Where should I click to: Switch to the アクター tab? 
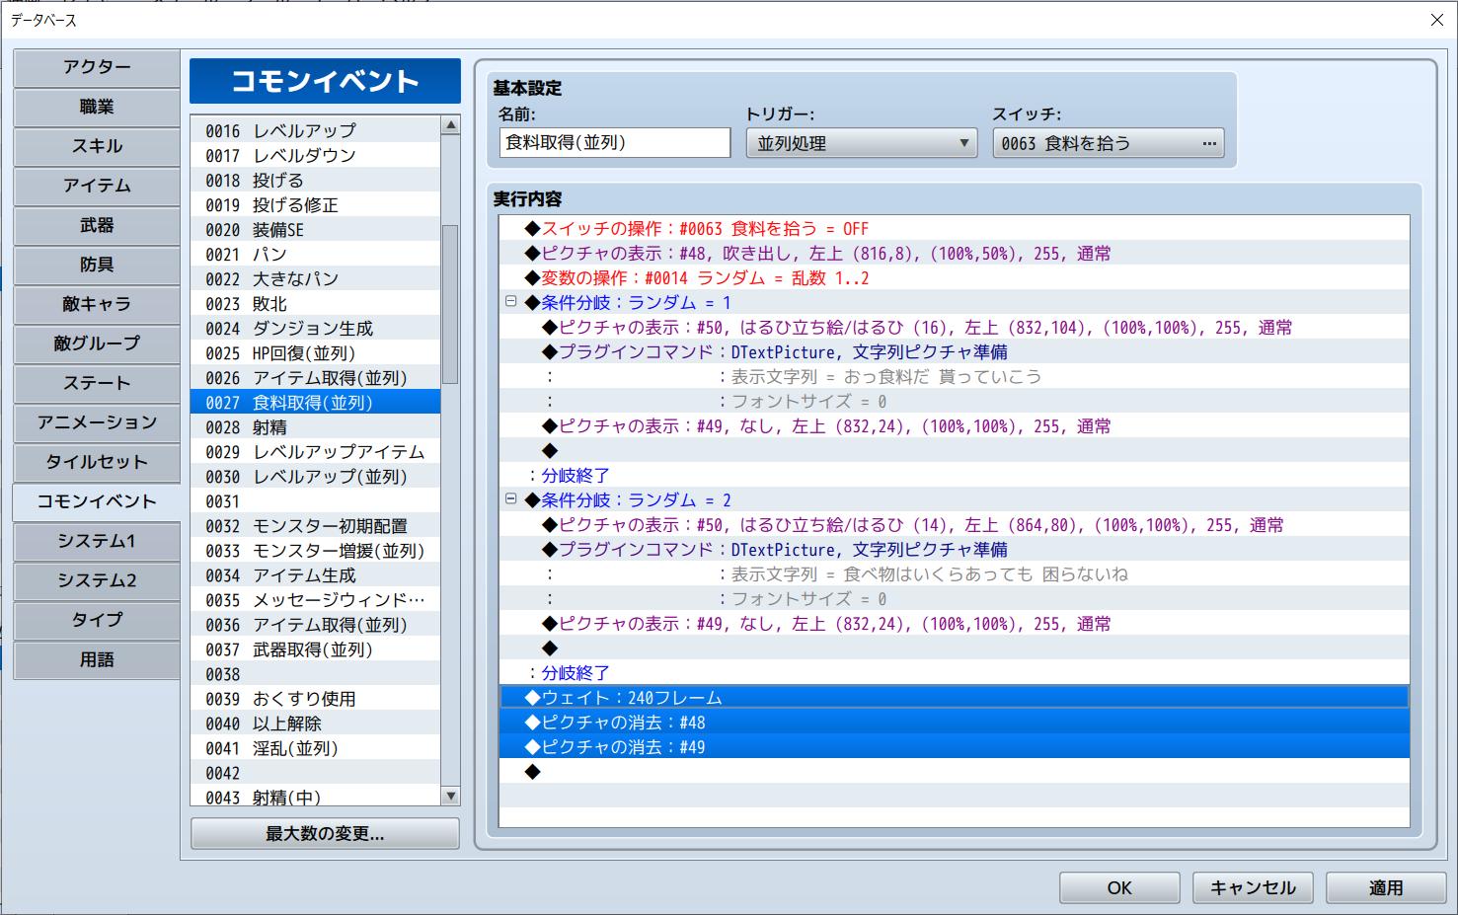click(97, 67)
